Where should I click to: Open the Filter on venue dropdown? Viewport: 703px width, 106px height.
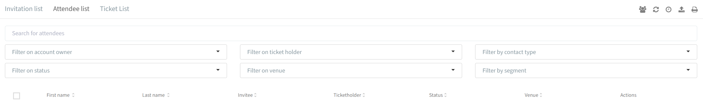point(351,70)
